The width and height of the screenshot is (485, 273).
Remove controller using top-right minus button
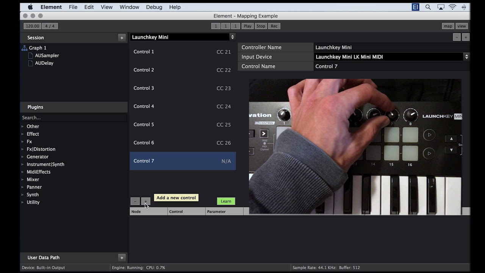pyautogui.click(x=457, y=37)
